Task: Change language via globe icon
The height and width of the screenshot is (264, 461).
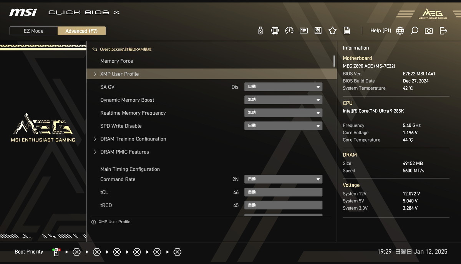Action: click(400, 31)
